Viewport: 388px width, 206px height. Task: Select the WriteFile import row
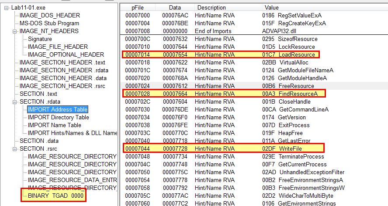[224, 149]
